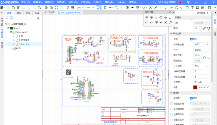Click the dark red color swatch
217x125 pixels.
click(195, 88)
